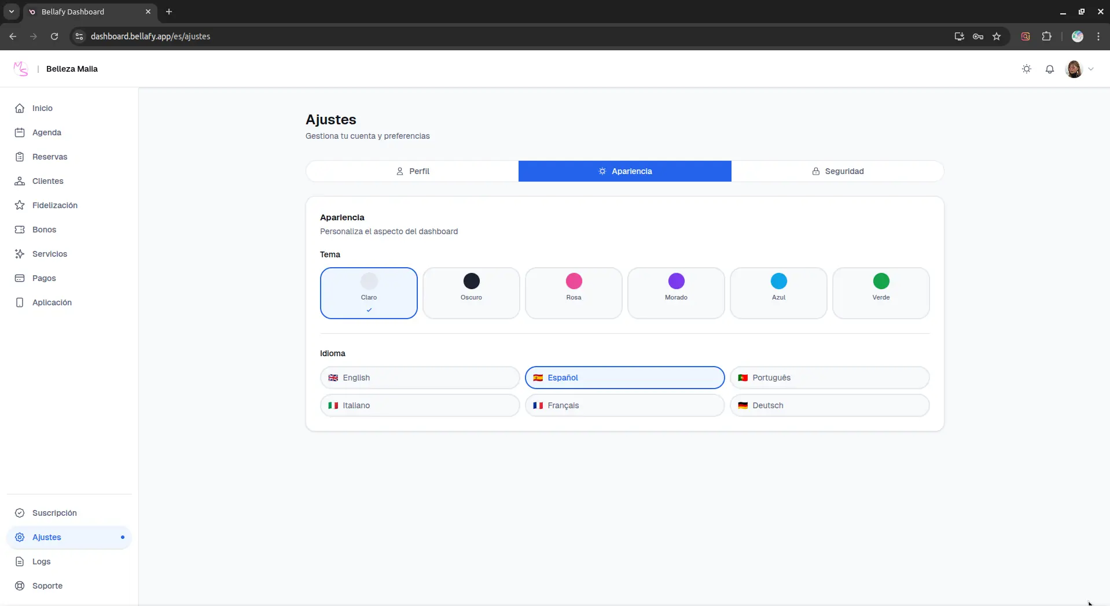Open the Seguridad tab

coord(839,171)
